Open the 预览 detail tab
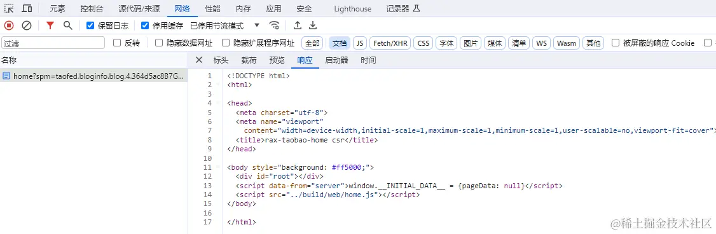 (277, 60)
